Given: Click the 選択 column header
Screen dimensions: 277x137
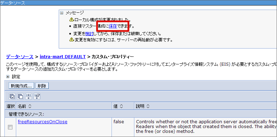Looking at the screenshot, I should coord(11,106).
